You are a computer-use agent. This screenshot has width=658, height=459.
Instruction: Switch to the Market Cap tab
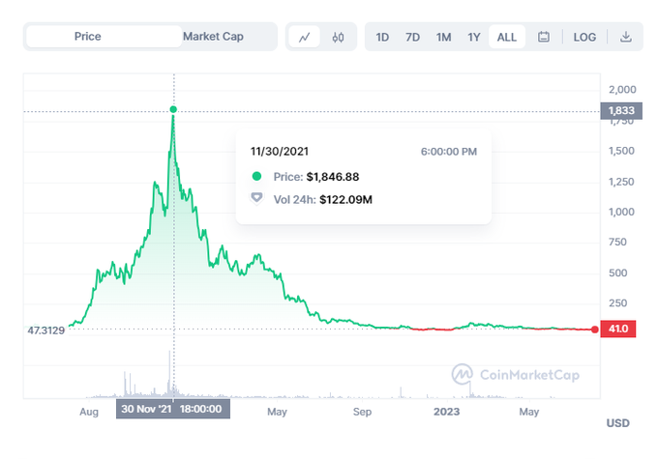(x=213, y=37)
